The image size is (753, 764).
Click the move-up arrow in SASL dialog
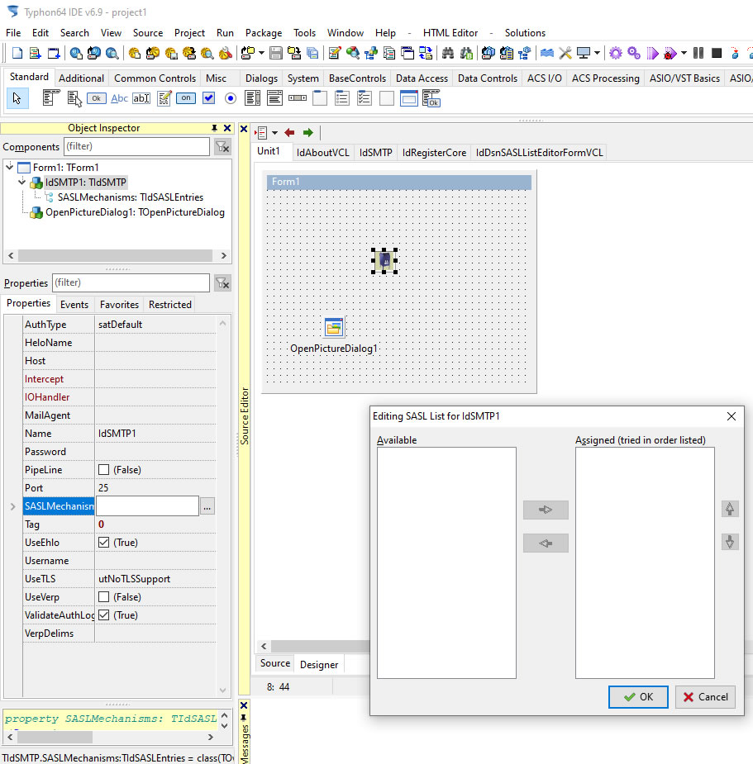pos(730,509)
